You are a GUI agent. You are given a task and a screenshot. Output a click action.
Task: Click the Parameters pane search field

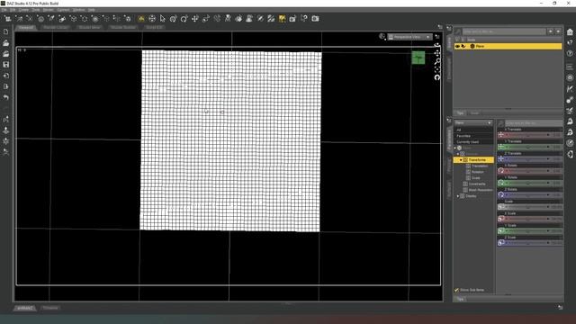534,123
